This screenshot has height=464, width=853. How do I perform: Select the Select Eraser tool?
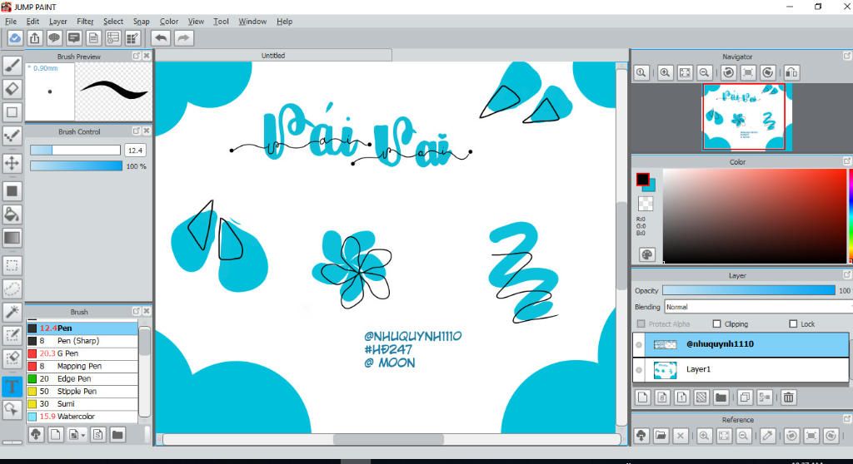pos(12,358)
